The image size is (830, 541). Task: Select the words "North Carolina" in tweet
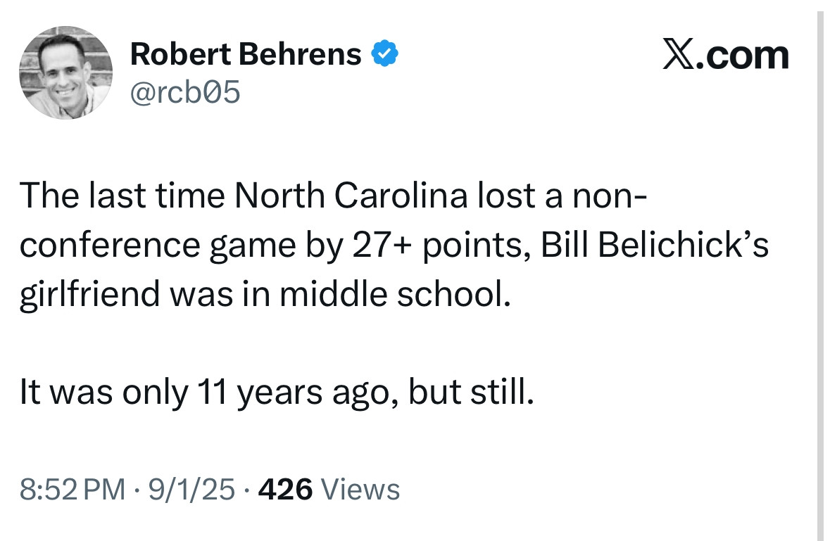click(351, 196)
